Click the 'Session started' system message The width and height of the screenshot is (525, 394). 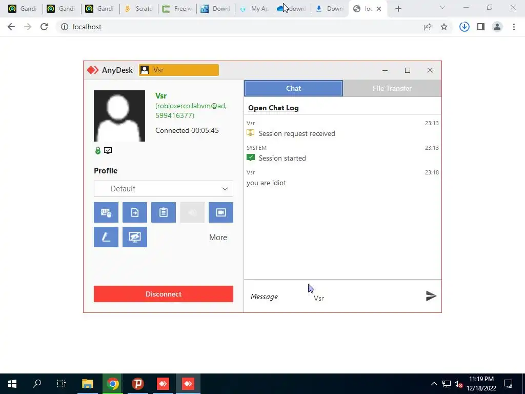click(282, 158)
